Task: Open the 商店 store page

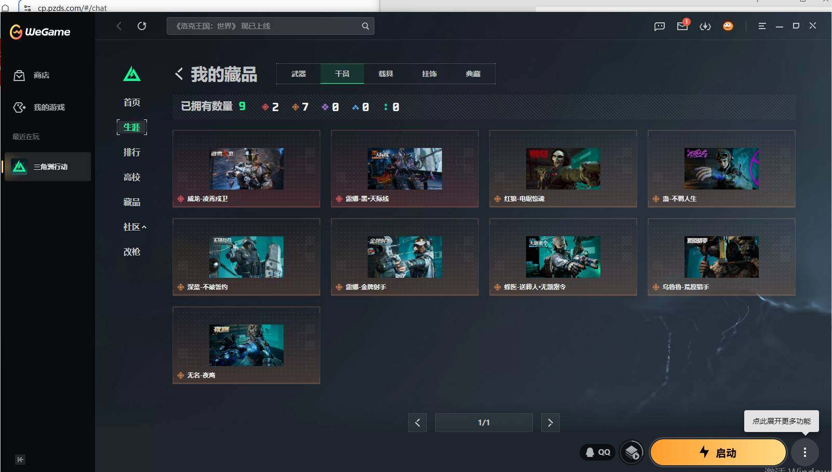Action: 32,75
